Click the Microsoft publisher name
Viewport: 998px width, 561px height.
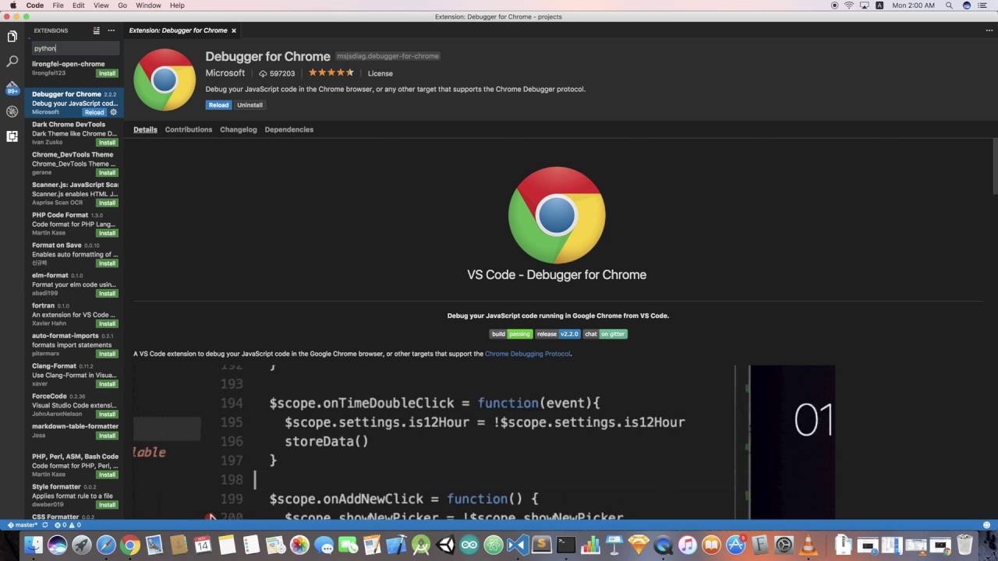[225, 73]
